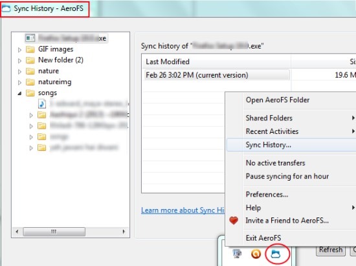The width and height of the screenshot is (356, 266).
Task: Click the natureimg folder icon
Action: [x=30, y=82]
